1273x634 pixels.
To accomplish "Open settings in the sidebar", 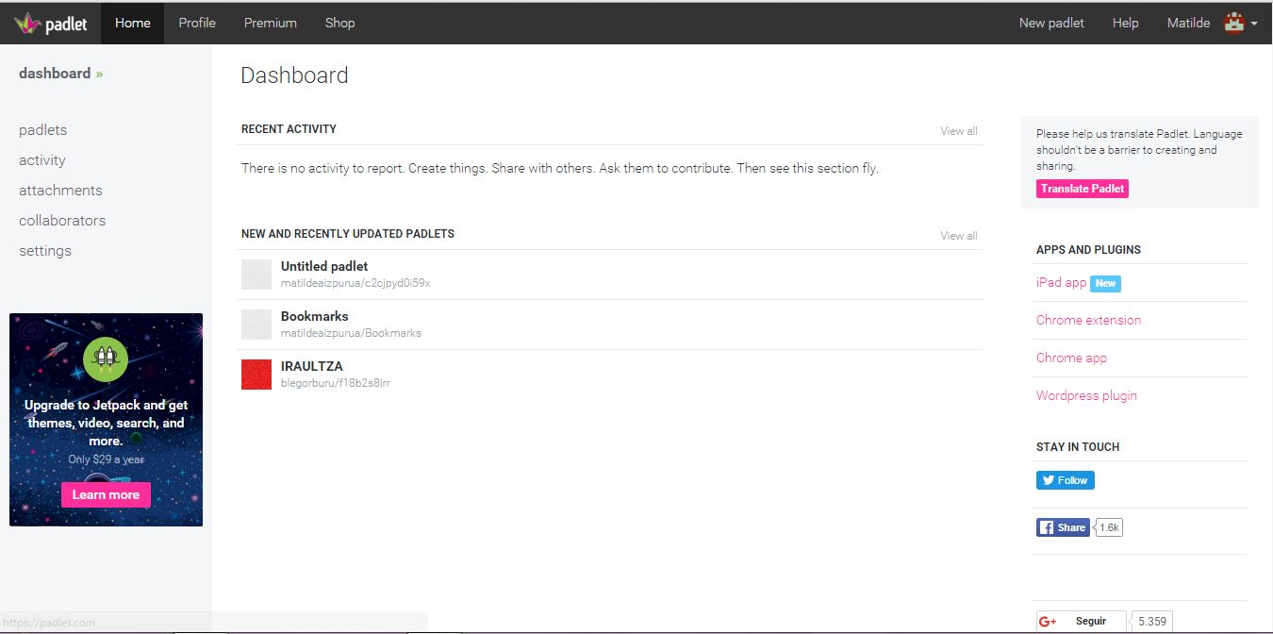I will [x=45, y=251].
